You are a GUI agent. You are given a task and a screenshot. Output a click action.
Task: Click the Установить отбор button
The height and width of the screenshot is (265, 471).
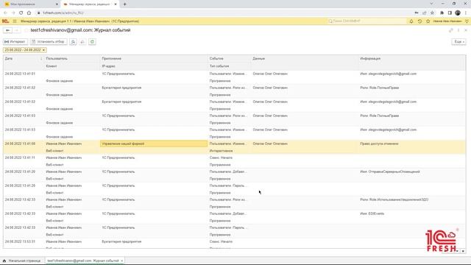[49, 42]
